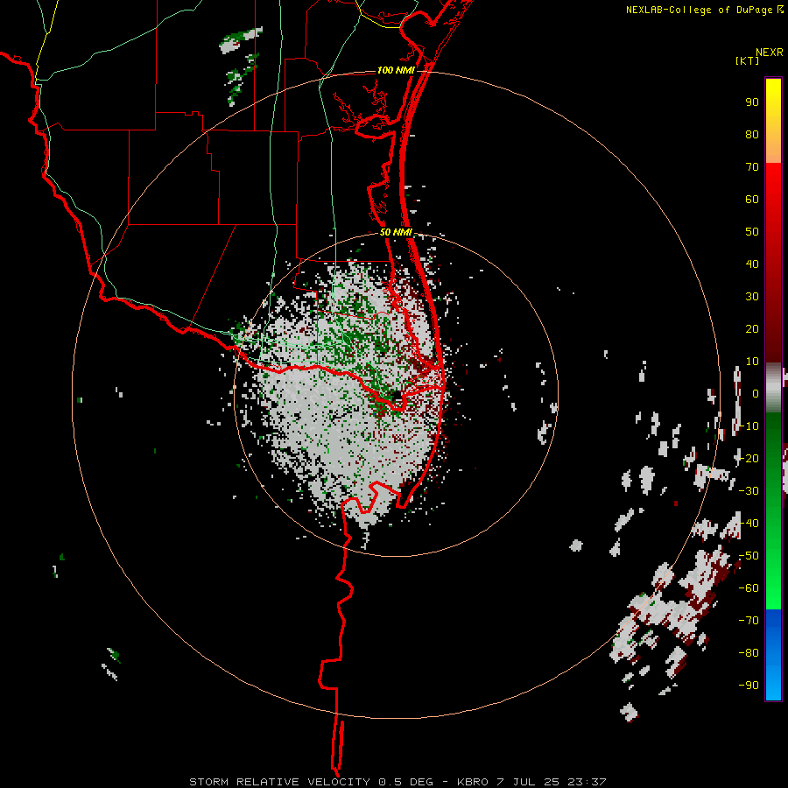Image resolution: width=788 pixels, height=788 pixels.
Task: Click the 50 value on the velocity scale
Action: tap(752, 232)
